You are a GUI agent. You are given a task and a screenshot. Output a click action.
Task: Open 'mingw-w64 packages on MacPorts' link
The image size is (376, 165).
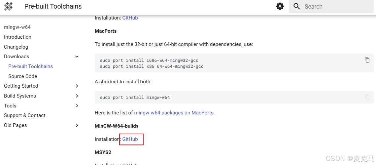point(174,113)
